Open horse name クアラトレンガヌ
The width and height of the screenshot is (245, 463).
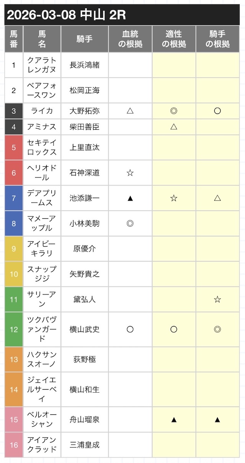tap(42, 65)
